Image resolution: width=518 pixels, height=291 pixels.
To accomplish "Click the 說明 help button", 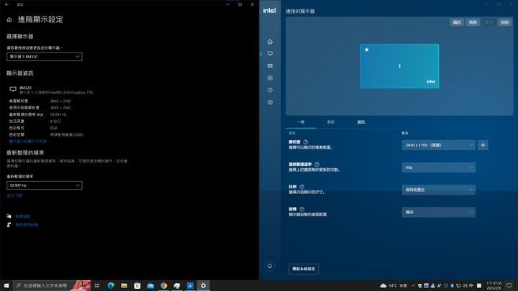I will [504, 22].
